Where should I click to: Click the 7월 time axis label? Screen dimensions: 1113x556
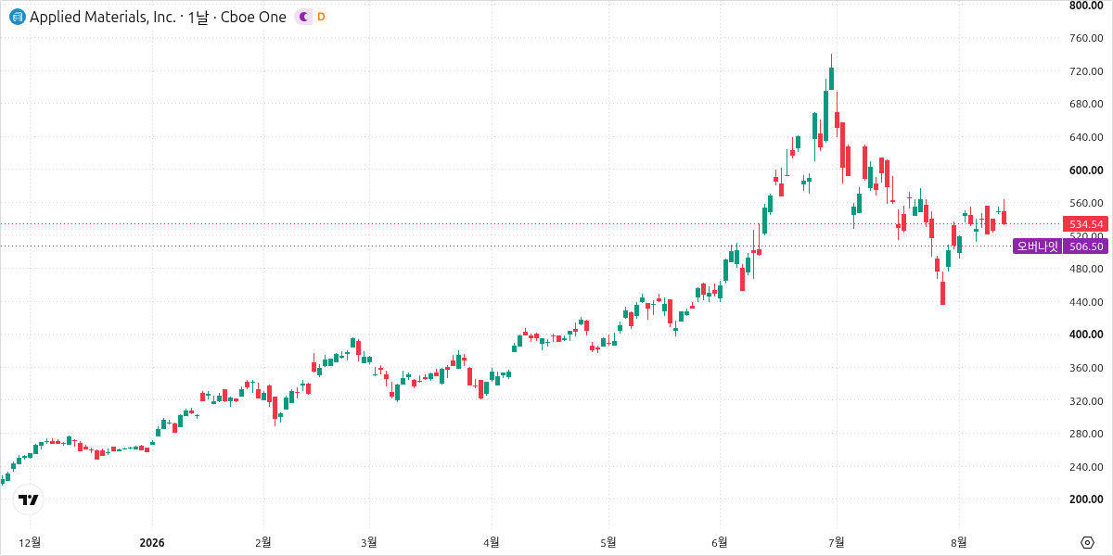[837, 541]
